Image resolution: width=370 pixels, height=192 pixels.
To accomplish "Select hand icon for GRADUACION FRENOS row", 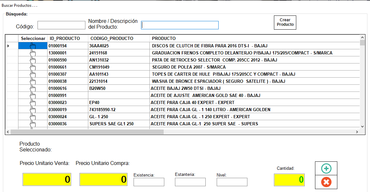I will click(33, 53).
